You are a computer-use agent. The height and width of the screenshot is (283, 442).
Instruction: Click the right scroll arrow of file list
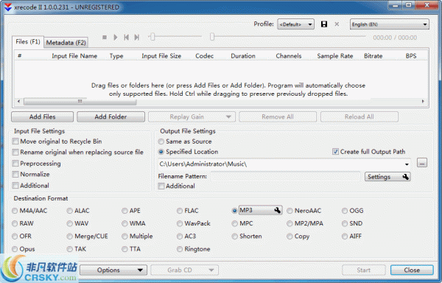[x=423, y=101]
